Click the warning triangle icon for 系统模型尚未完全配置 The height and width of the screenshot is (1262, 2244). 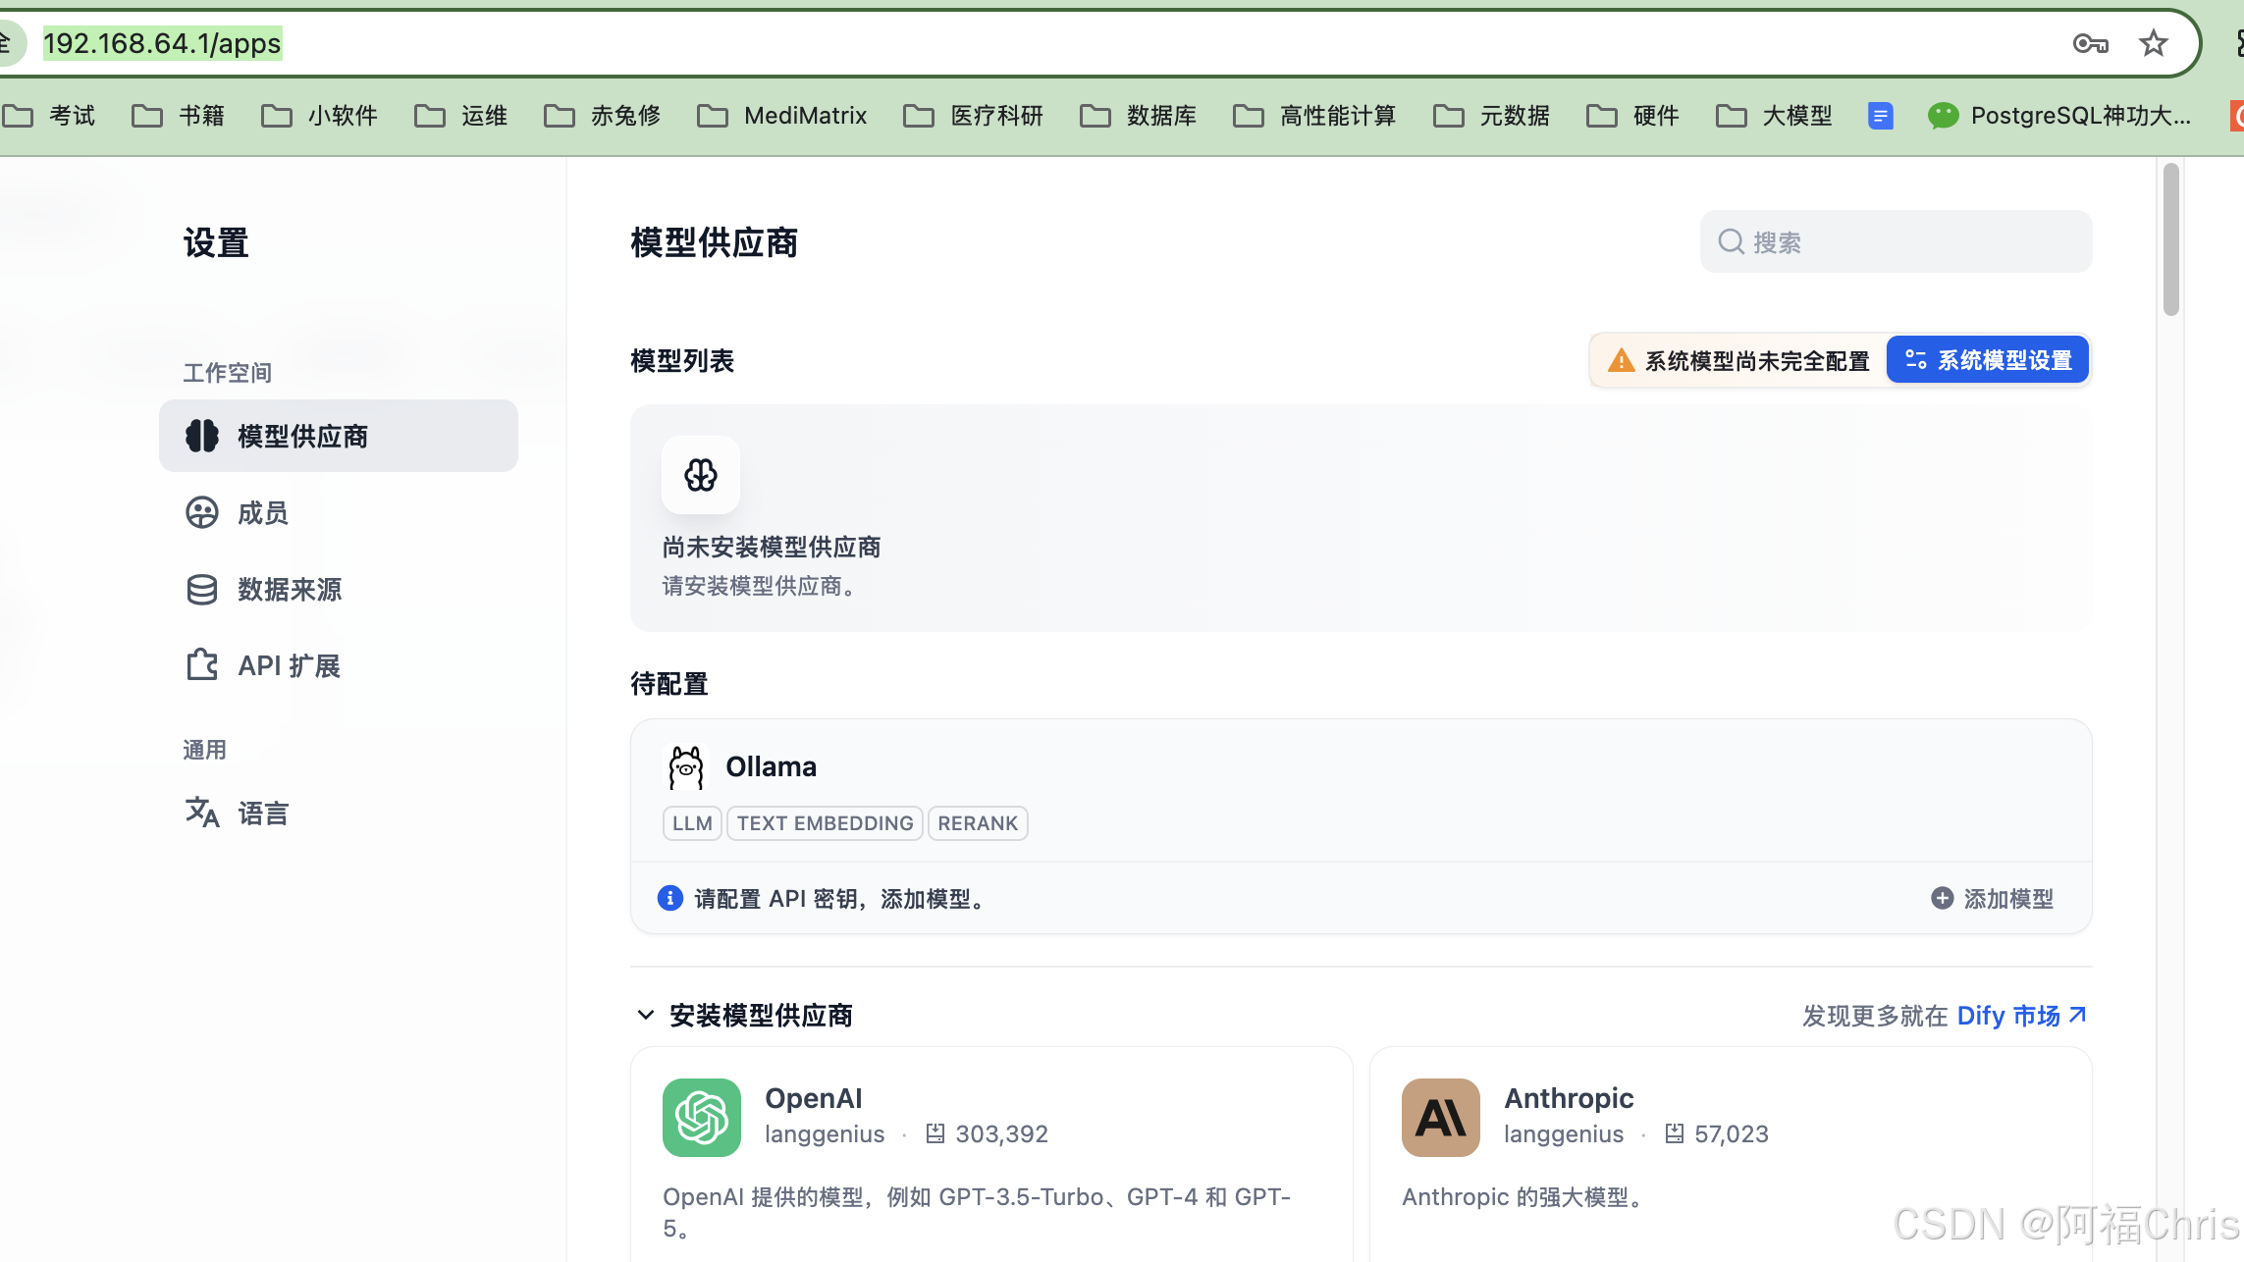point(1621,360)
